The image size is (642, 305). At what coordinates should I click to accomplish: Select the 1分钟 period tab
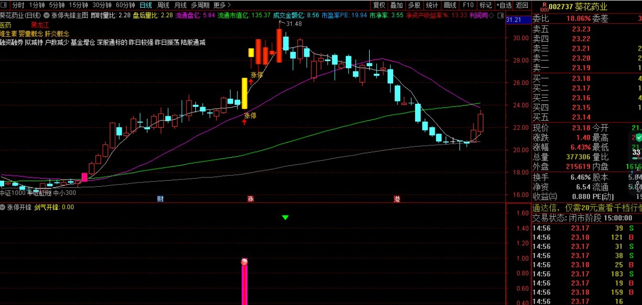point(37,5)
